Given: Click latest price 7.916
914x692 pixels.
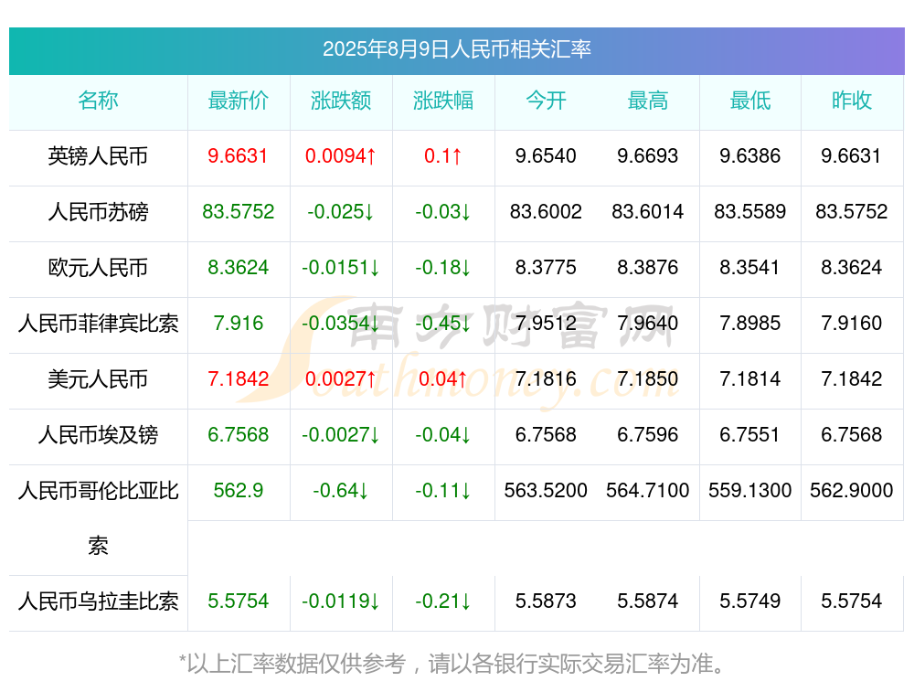Looking at the screenshot, I should [x=239, y=323].
